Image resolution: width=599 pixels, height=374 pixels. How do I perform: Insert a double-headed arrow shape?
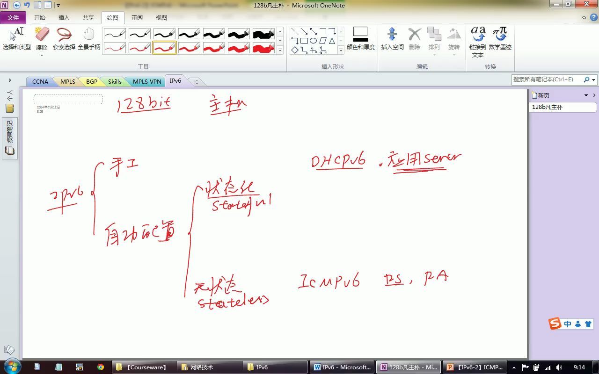pyautogui.click(x=313, y=31)
